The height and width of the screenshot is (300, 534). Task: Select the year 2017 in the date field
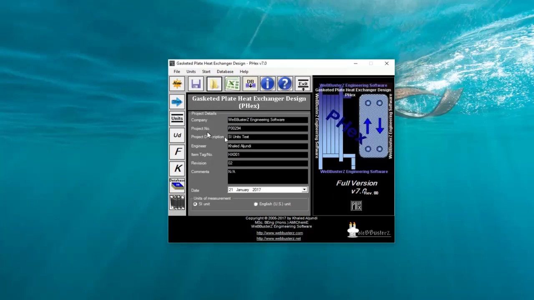click(256, 190)
